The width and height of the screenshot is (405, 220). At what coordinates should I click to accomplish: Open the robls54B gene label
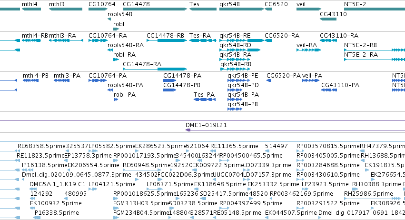[120, 14]
